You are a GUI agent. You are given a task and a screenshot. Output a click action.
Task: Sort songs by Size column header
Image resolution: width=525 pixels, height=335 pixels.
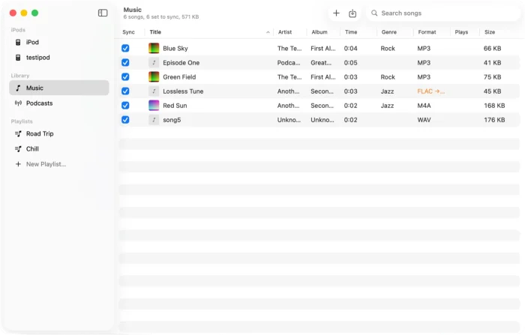[x=490, y=32]
